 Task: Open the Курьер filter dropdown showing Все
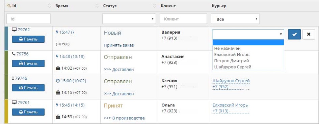pyautogui.click(x=235, y=19)
